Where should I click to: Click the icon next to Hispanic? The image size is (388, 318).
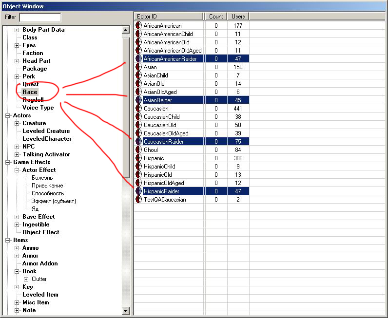point(139,158)
